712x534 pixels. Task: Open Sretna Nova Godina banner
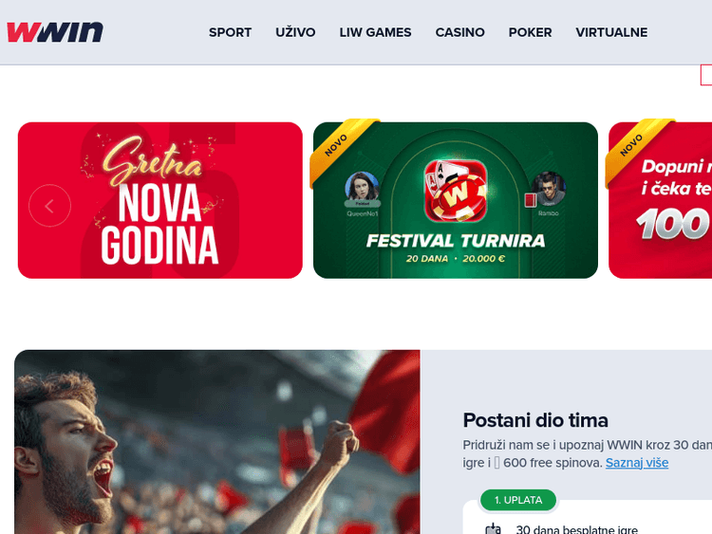[x=160, y=200]
